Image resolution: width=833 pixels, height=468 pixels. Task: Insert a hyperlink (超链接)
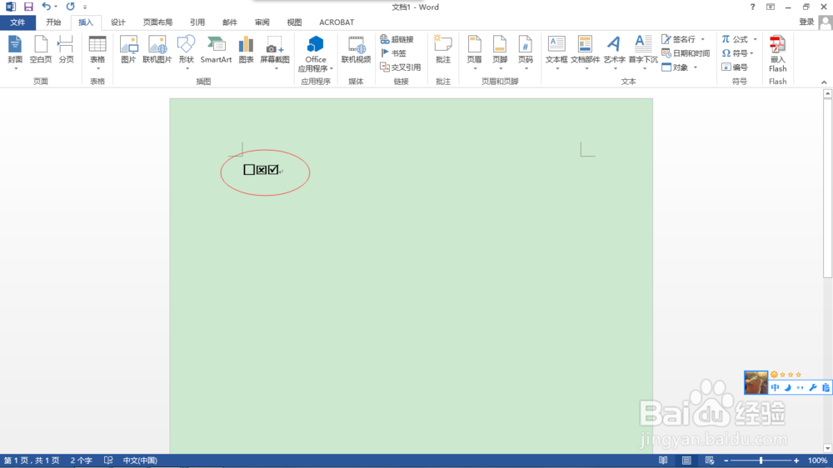tap(397, 39)
